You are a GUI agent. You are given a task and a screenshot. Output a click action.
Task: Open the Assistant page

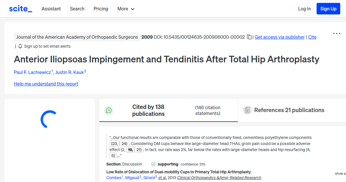tap(51, 9)
